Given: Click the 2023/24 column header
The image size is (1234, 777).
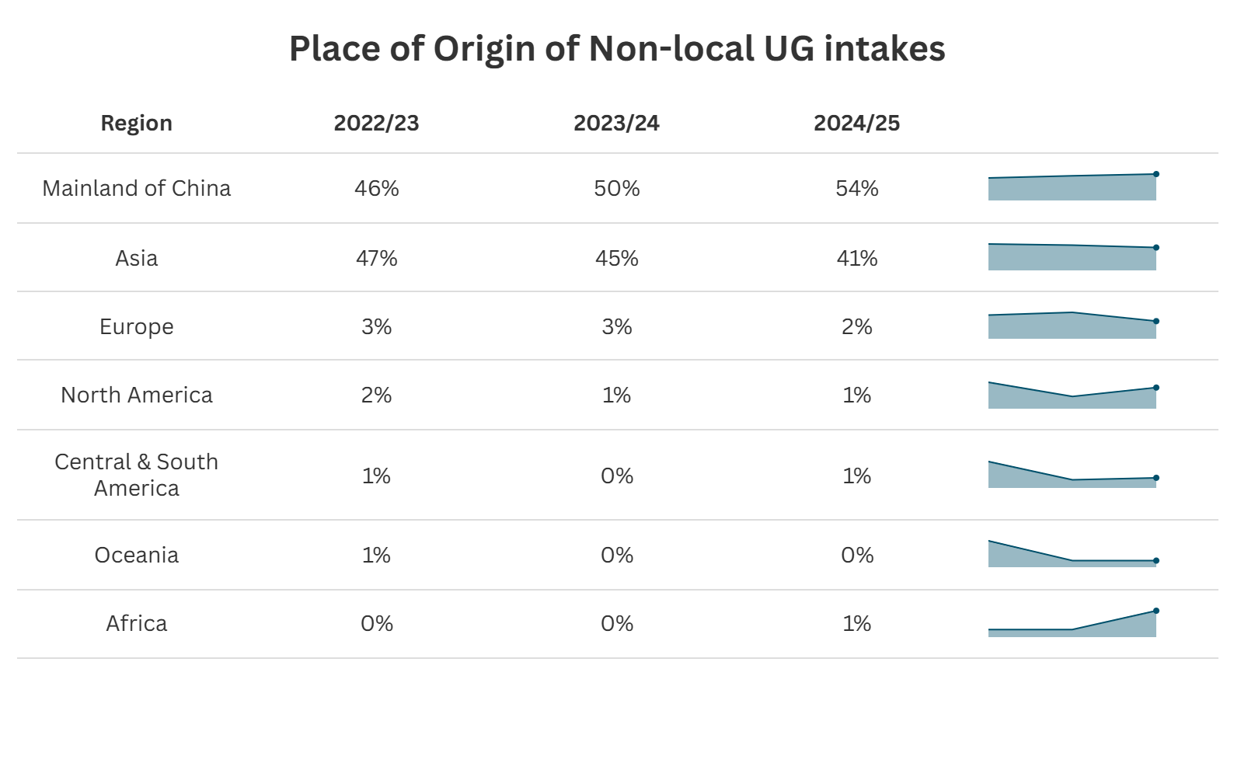Looking at the screenshot, I should [x=616, y=123].
